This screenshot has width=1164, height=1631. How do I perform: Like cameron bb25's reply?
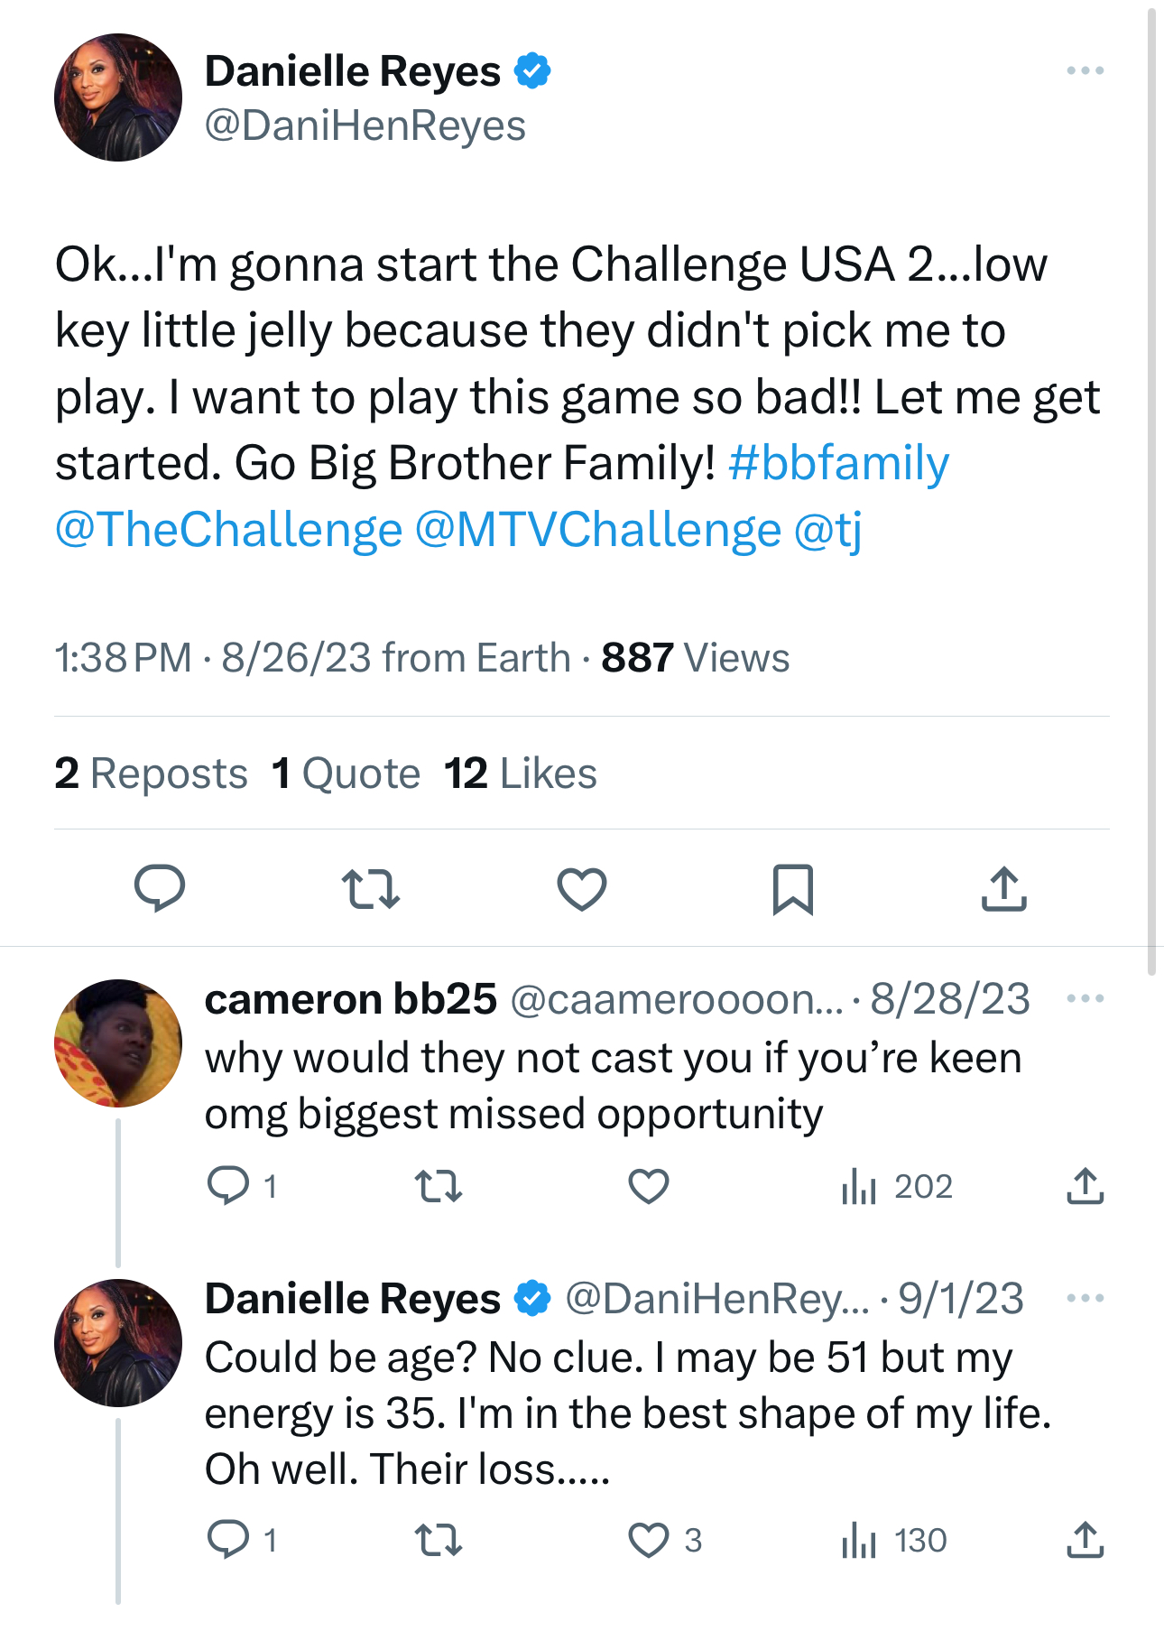(648, 1186)
